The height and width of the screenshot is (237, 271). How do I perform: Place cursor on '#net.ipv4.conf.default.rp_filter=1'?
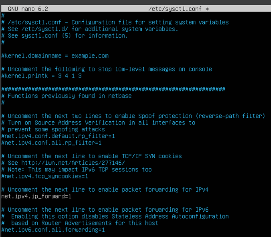(58, 136)
